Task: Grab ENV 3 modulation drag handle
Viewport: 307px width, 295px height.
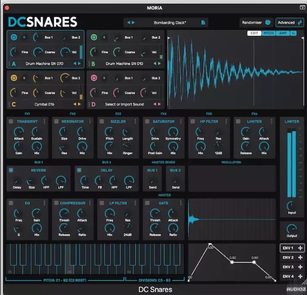Action: [x=300, y=267]
